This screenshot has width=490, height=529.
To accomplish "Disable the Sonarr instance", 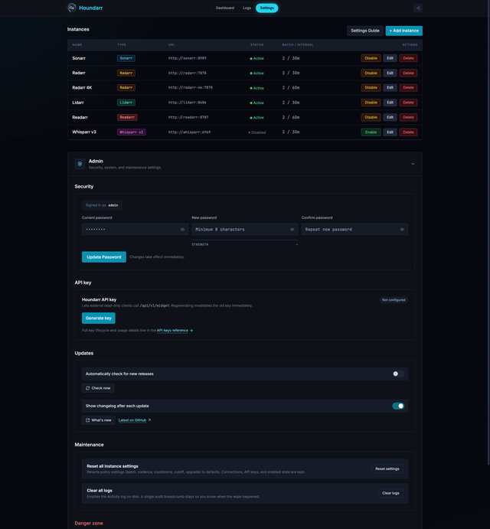I will point(371,58).
